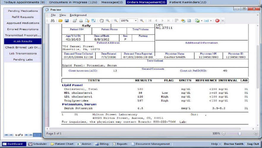The height and width of the screenshot is (148, 262).
Task: Select the Magnifier tool
Action: [108, 21]
